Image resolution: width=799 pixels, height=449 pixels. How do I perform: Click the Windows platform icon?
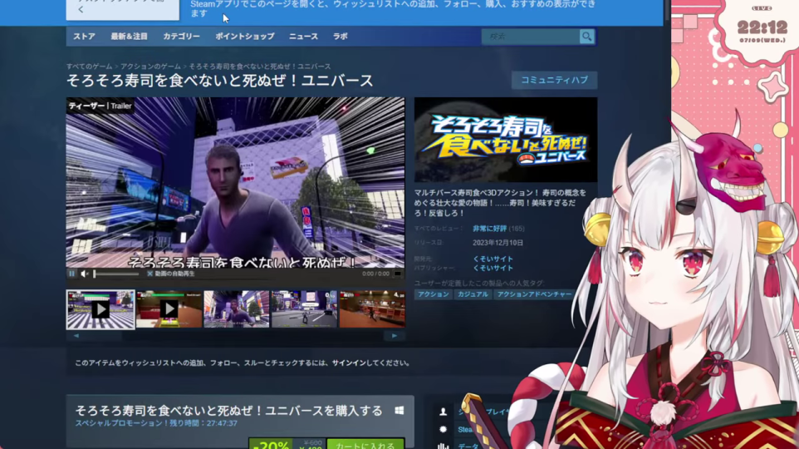[399, 410]
